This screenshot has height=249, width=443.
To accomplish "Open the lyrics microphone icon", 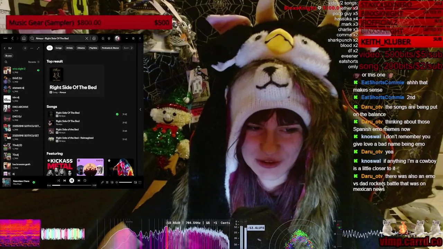I will click(102, 182).
